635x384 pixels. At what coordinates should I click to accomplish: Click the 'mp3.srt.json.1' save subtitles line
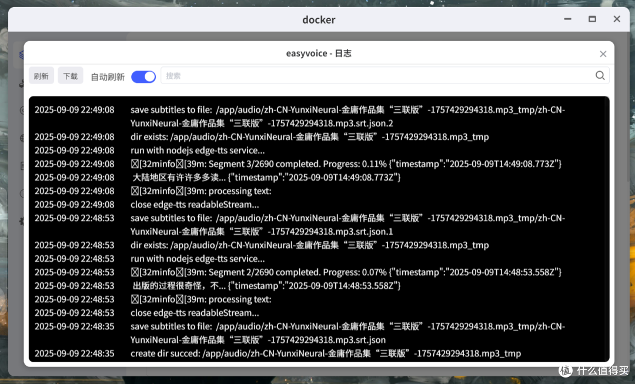(348, 225)
